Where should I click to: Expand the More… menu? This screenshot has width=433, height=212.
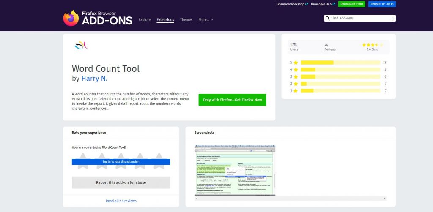206,20
